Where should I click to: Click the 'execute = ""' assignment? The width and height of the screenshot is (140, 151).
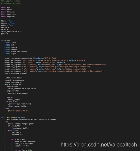pyautogui.click(x=6, y=27)
